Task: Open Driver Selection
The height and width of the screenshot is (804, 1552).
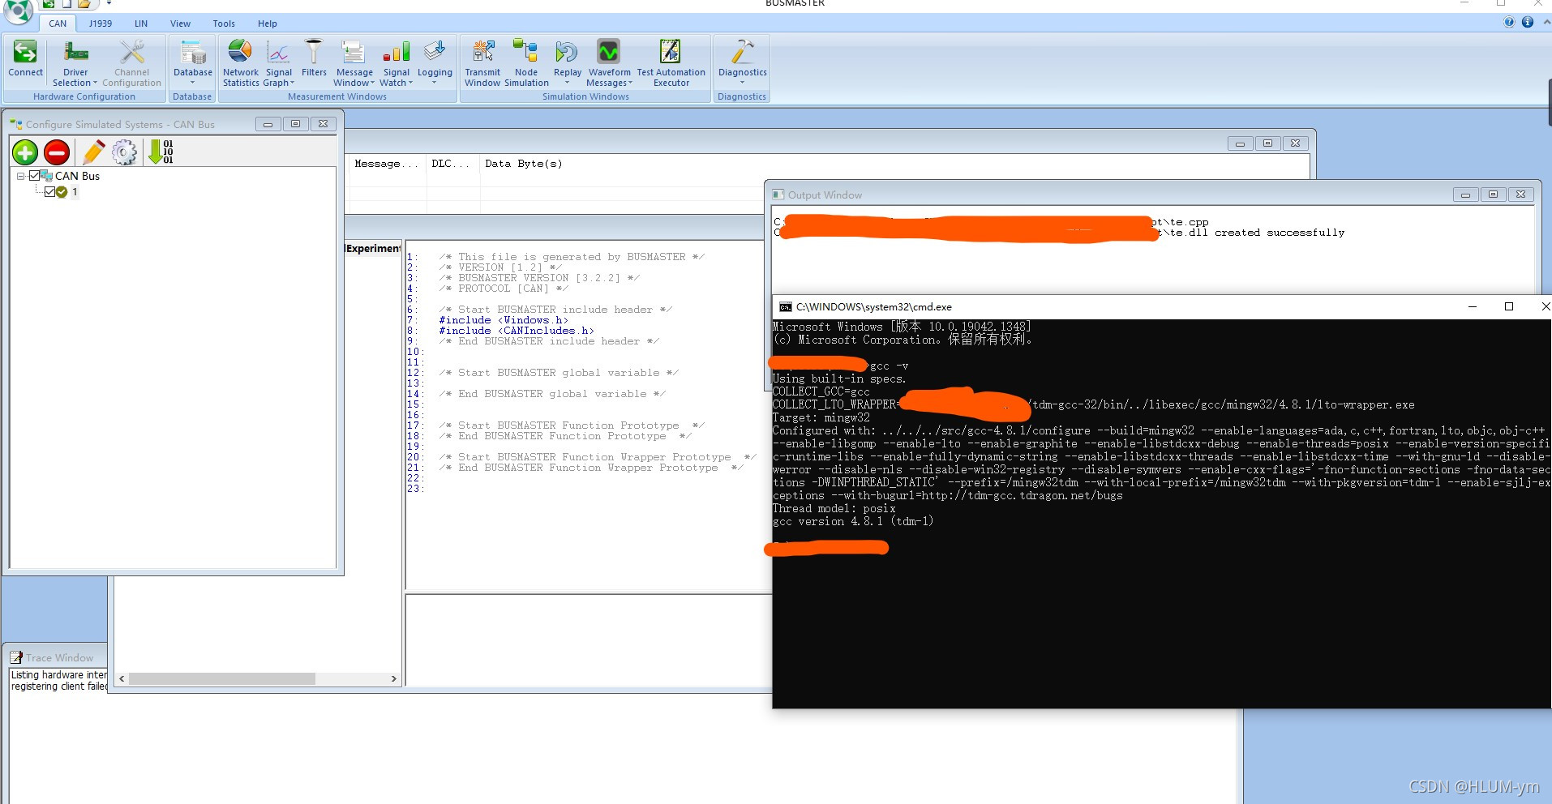Action: [75, 62]
